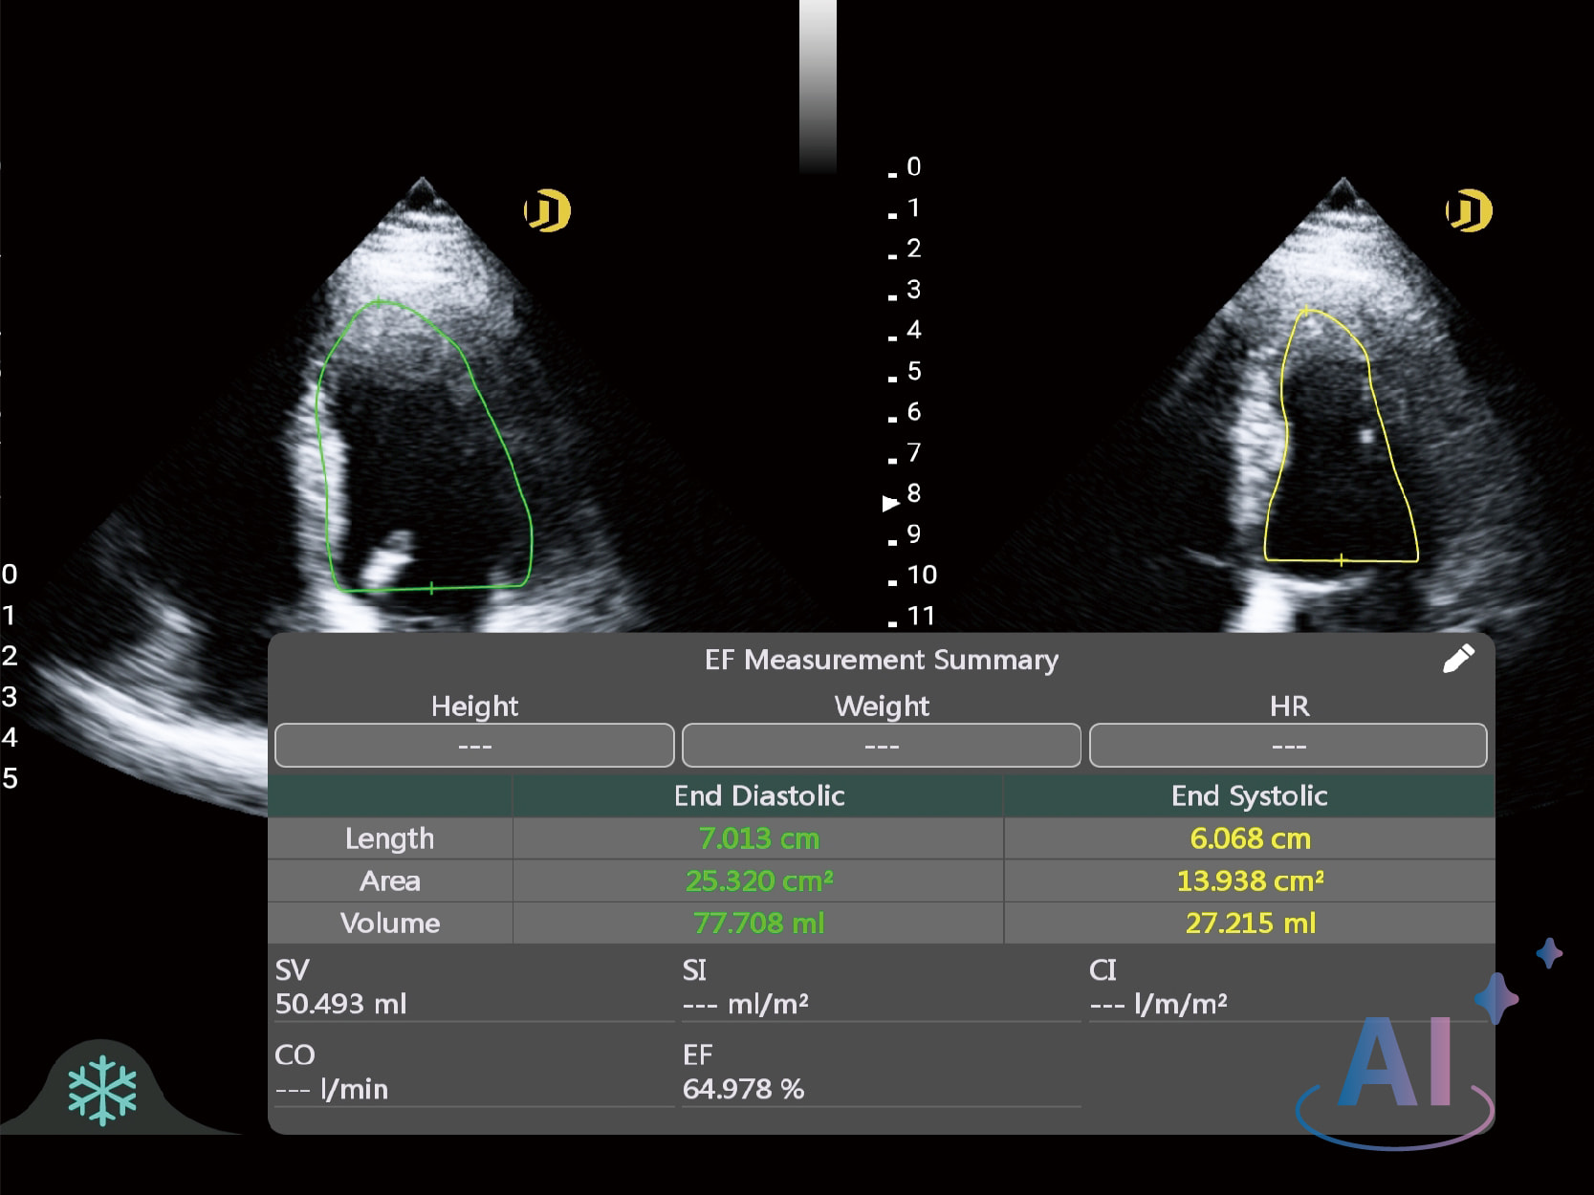Click the Length row label

point(389,838)
